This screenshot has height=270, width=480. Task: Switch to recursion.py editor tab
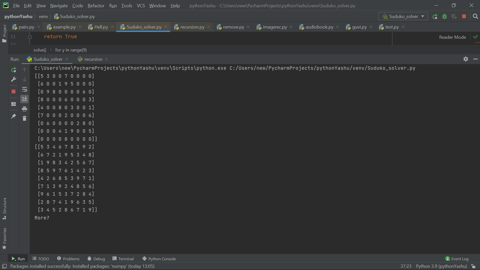(x=192, y=27)
